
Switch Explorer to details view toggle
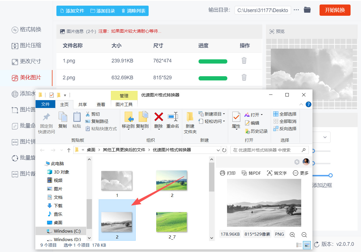(299, 245)
